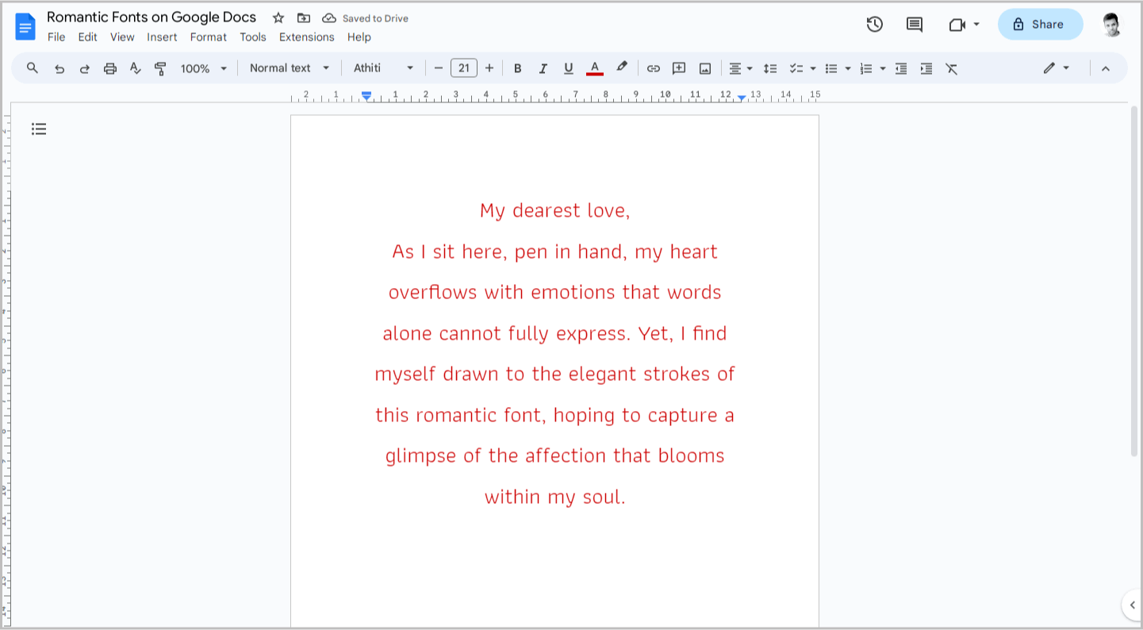Click the Move to folder icon
The height and width of the screenshot is (630, 1143).
[x=304, y=17]
